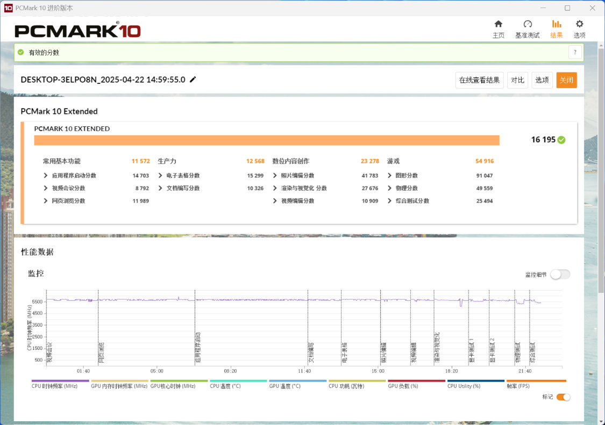This screenshot has width=605, height=425.
Task: Click the vertical scrollbar thumb
Action: (x=601, y=170)
